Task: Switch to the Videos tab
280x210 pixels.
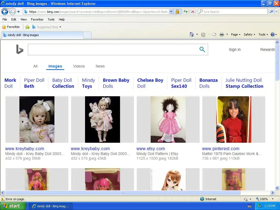Action: [x=79, y=66]
